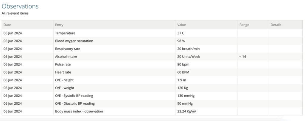Screen dimensions: 305x121
Task: Select 'Body mass index - observation' entry
Action: click(x=79, y=111)
